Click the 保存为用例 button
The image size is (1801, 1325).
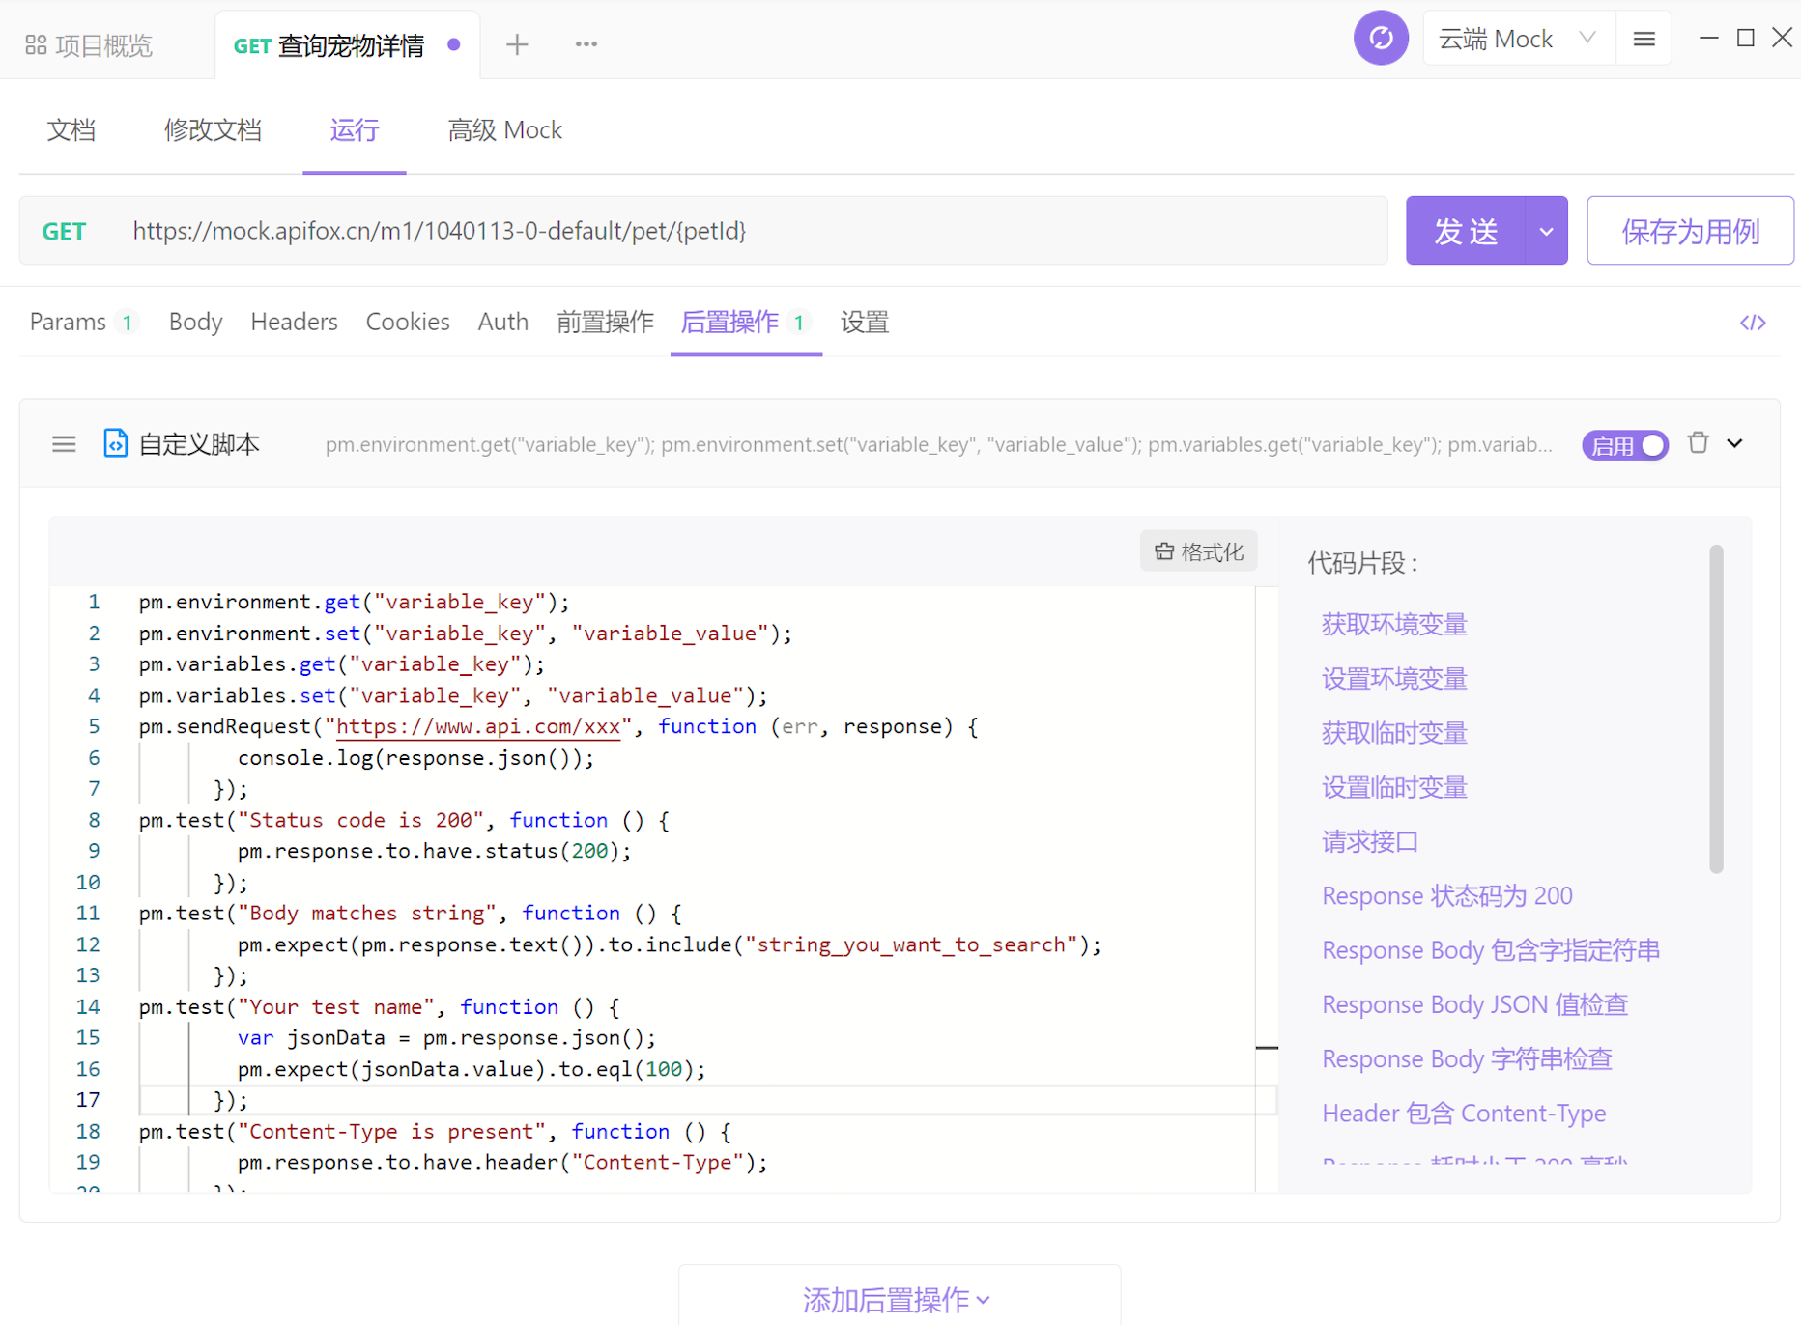tap(1691, 231)
